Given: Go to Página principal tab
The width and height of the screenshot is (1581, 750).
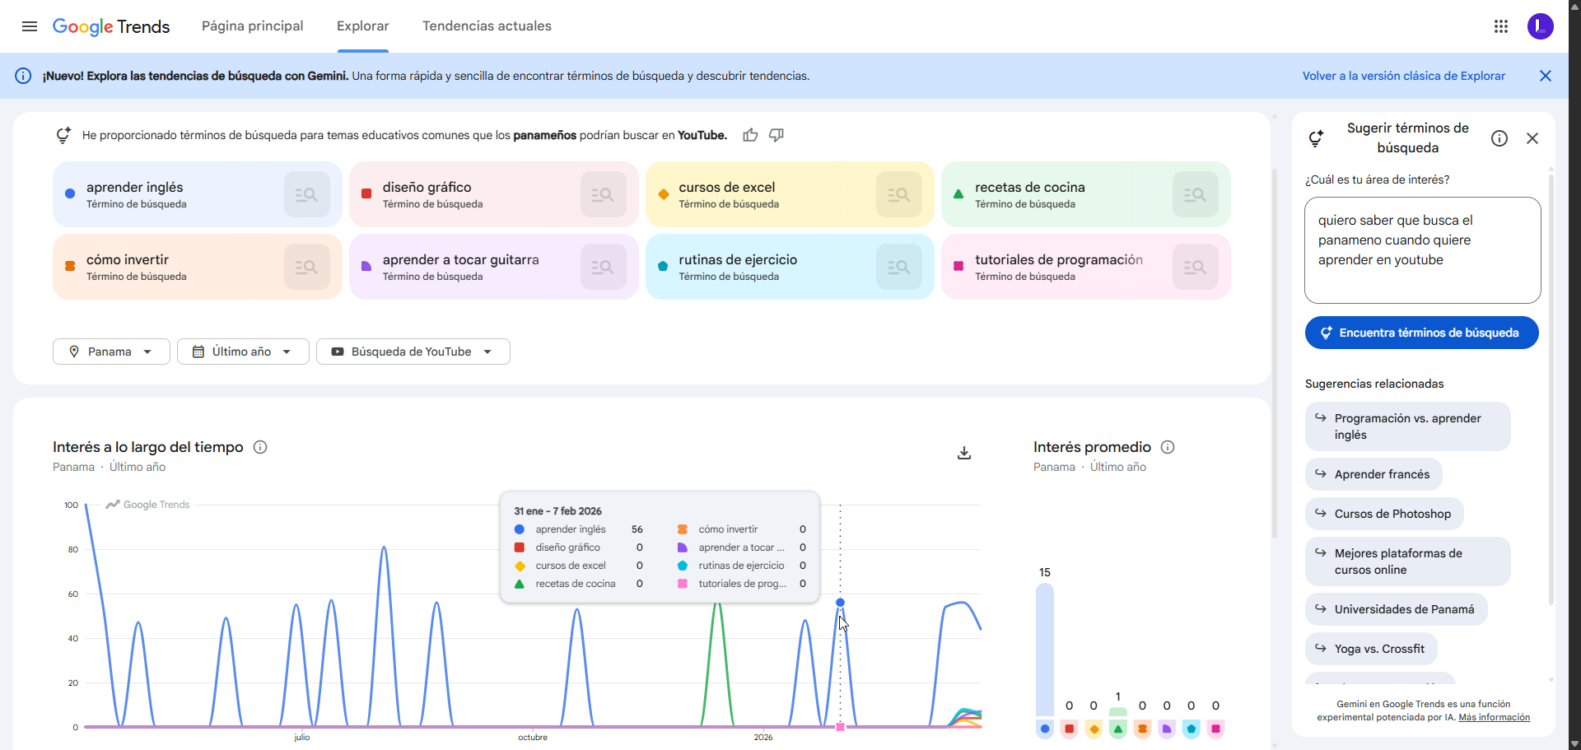Looking at the screenshot, I should click(x=253, y=26).
